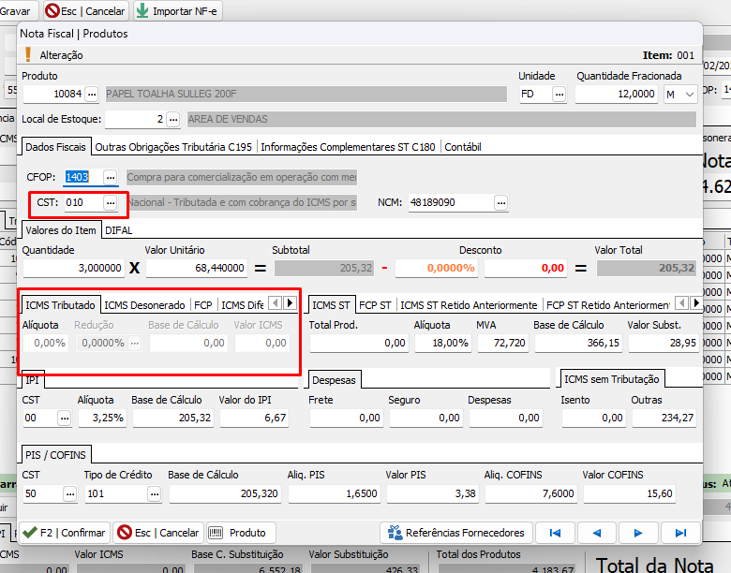Open the Contábil tab

463,147
